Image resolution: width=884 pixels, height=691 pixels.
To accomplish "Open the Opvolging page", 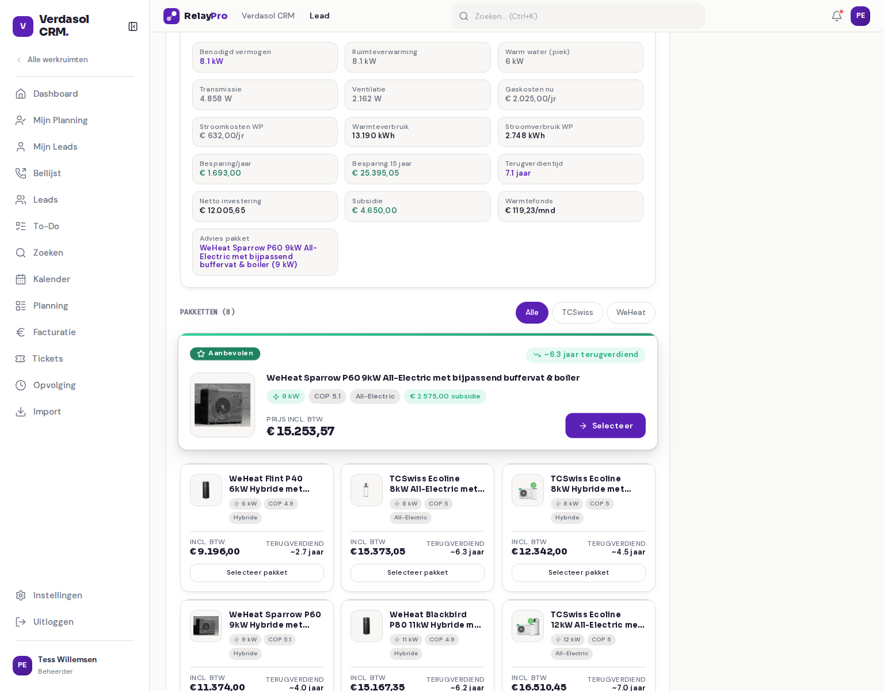I will click(74, 385).
